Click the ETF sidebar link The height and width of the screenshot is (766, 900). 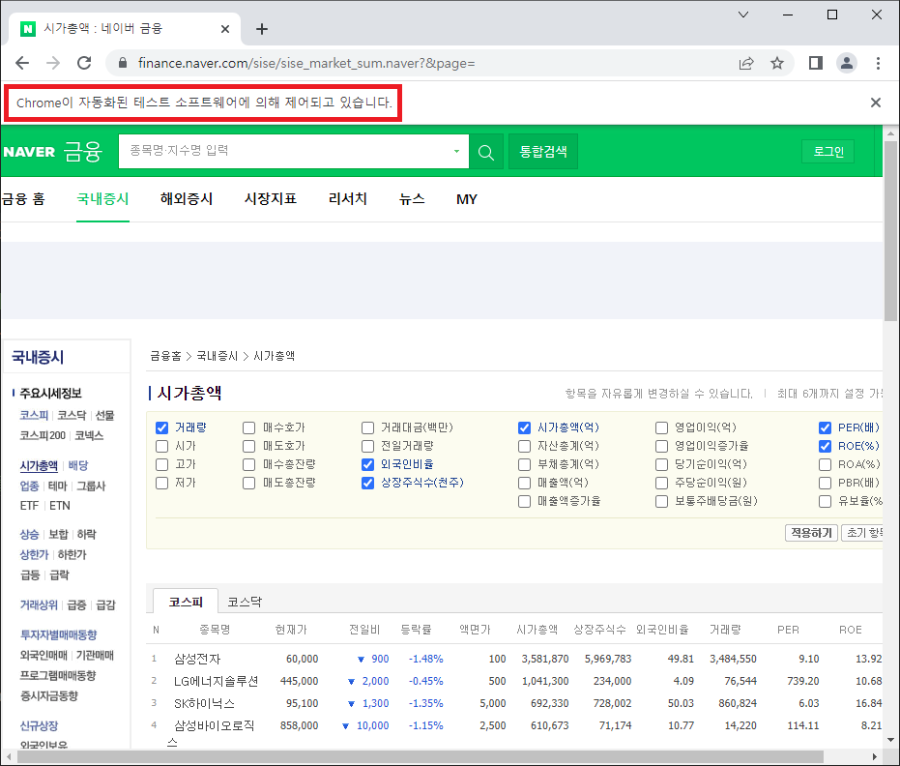point(29,506)
